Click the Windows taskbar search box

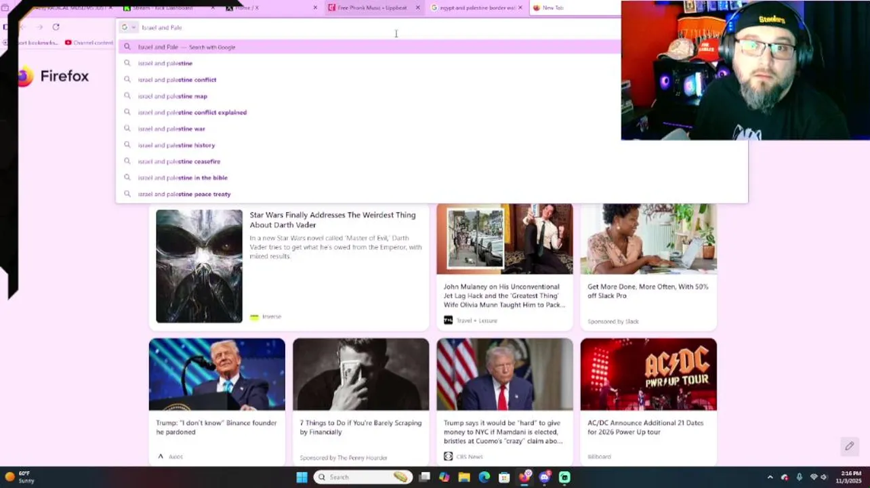pyautogui.click(x=362, y=477)
